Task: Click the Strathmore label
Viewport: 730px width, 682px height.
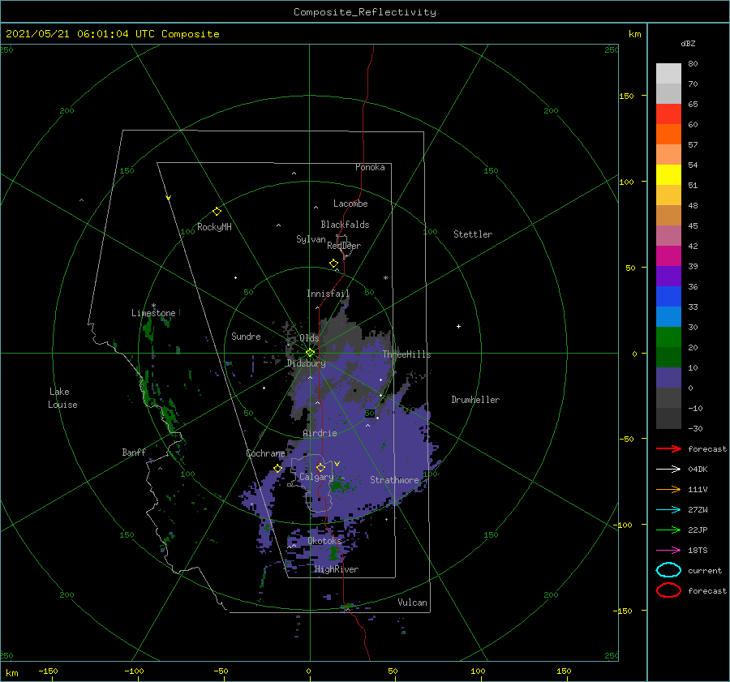Action: coord(394,480)
